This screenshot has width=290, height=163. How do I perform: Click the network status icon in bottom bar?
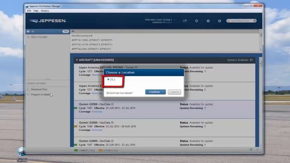(251, 150)
